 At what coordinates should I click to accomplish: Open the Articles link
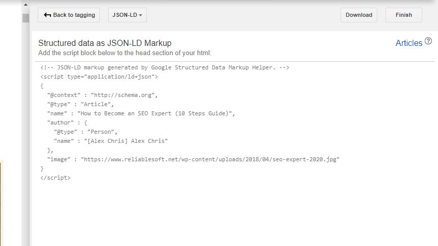coord(408,43)
